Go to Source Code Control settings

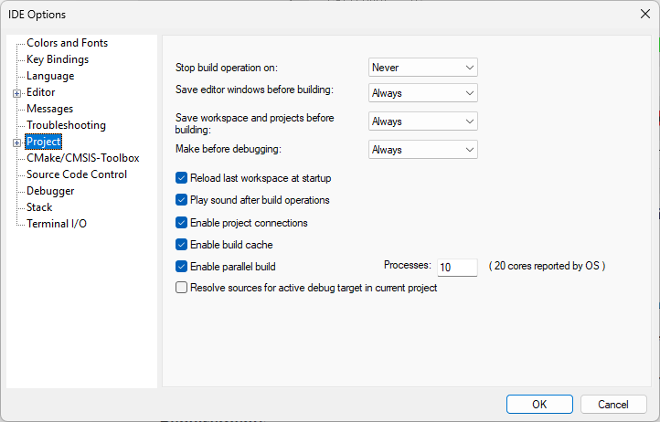(x=77, y=174)
